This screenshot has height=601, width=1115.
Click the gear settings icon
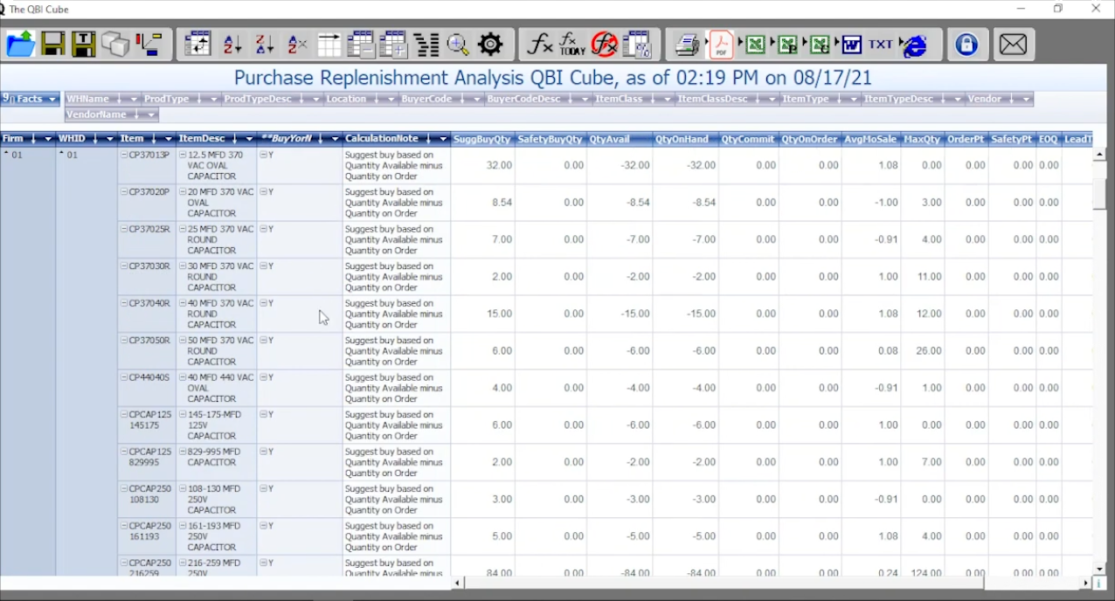[x=490, y=45]
